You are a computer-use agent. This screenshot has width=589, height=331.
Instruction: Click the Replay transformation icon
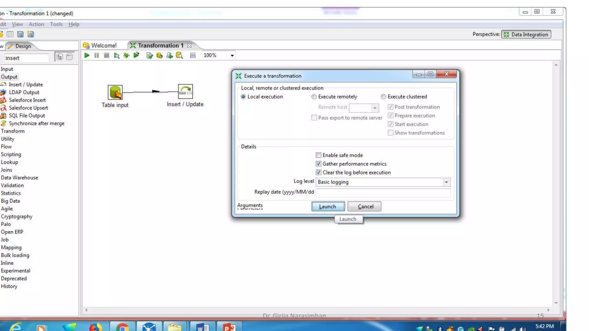pyautogui.click(x=136, y=55)
